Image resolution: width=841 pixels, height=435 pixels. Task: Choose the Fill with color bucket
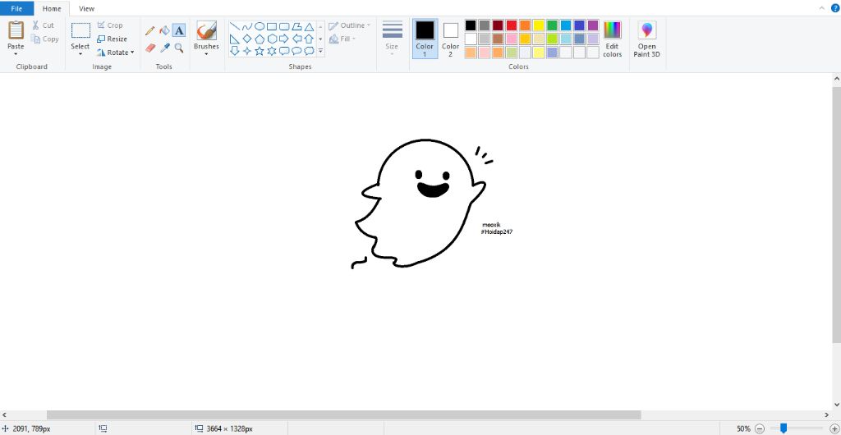point(164,30)
